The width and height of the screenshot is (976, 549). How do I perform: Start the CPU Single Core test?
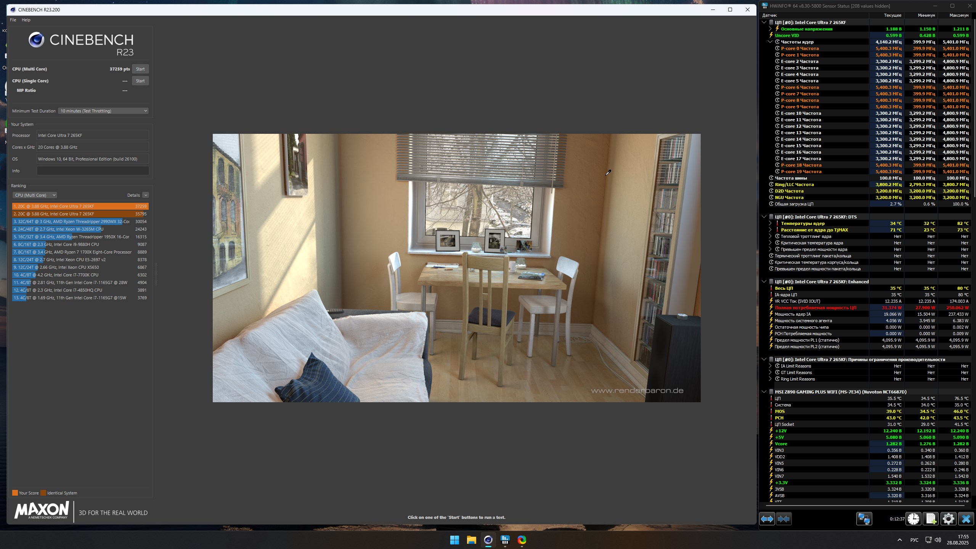(x=140, y=81)
